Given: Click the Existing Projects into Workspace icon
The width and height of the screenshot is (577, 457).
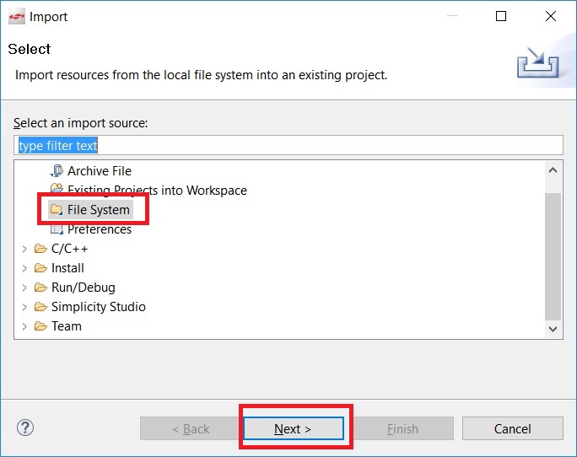Looking at the screenshot, I should point(57,189).
